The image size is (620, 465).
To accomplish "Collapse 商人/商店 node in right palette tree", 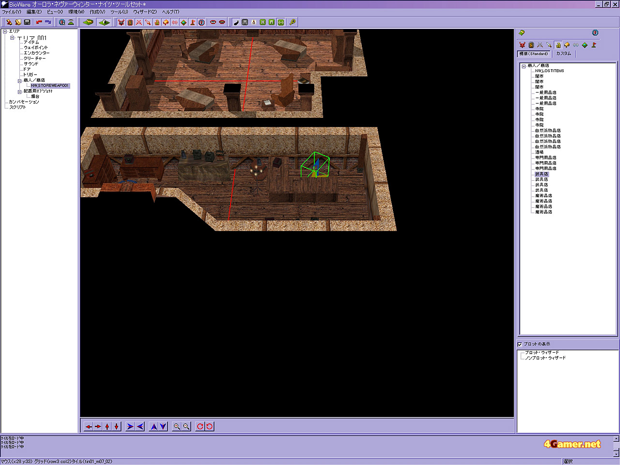I will [524, 66].
